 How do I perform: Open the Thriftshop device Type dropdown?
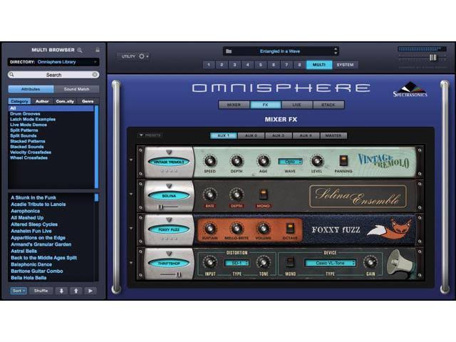[x=331, y=263]
